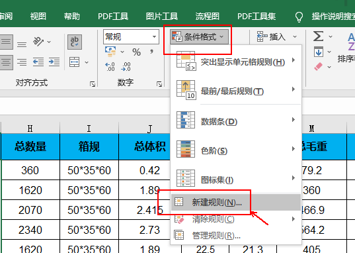
Task: Select the 箱规 cell 50*35*60 in the 2070 row
Action: [89, 210]
